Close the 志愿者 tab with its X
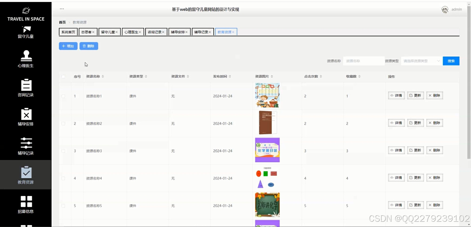Viewport: 471px width, 227px height. [x=94, y=32]
